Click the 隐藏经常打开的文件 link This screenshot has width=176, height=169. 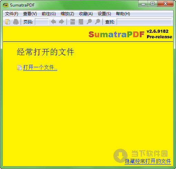point(148,161)
